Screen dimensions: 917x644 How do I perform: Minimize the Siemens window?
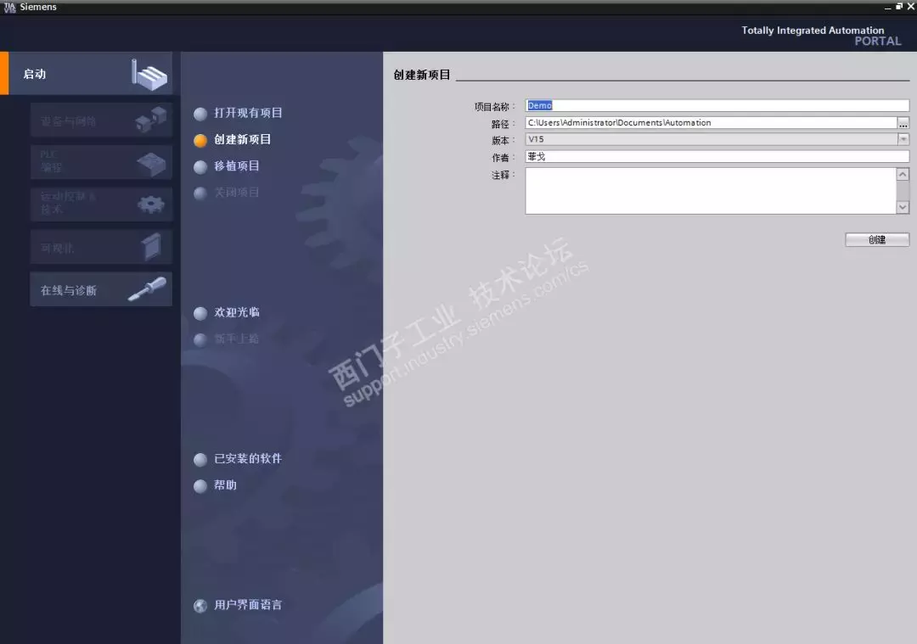[888, 7]
